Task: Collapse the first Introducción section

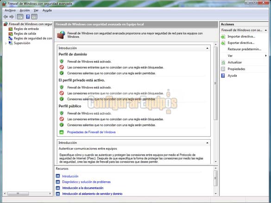Action: click(x=207, y=48)
